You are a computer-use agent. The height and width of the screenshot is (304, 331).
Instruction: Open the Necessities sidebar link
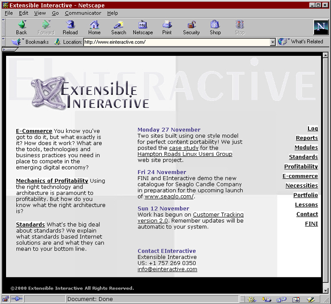[301, 185]
